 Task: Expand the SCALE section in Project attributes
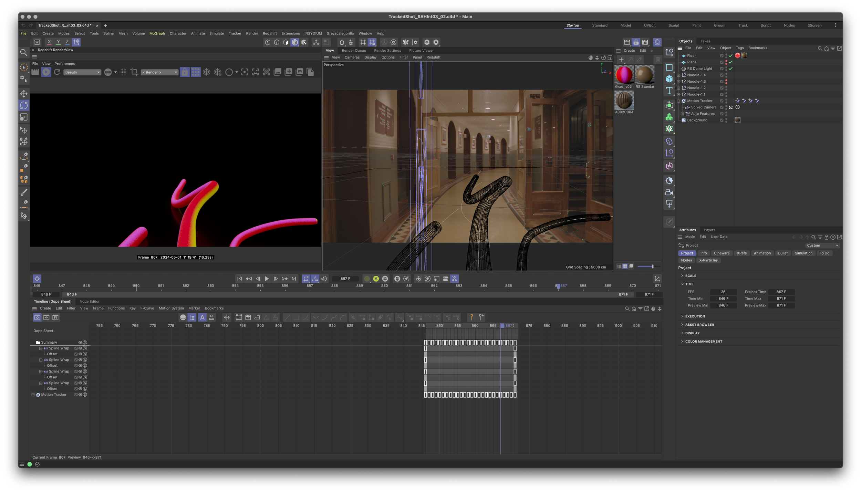pos(682,275)
